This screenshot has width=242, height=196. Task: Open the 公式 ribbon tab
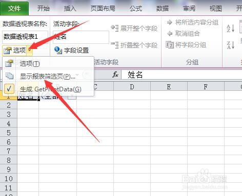136,9
